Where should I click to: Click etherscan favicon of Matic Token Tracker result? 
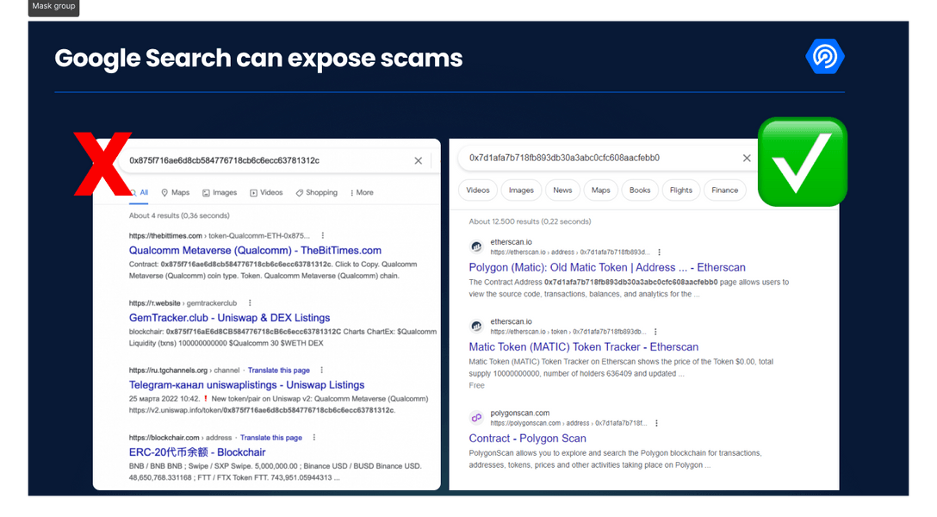[x=476, y=326]
